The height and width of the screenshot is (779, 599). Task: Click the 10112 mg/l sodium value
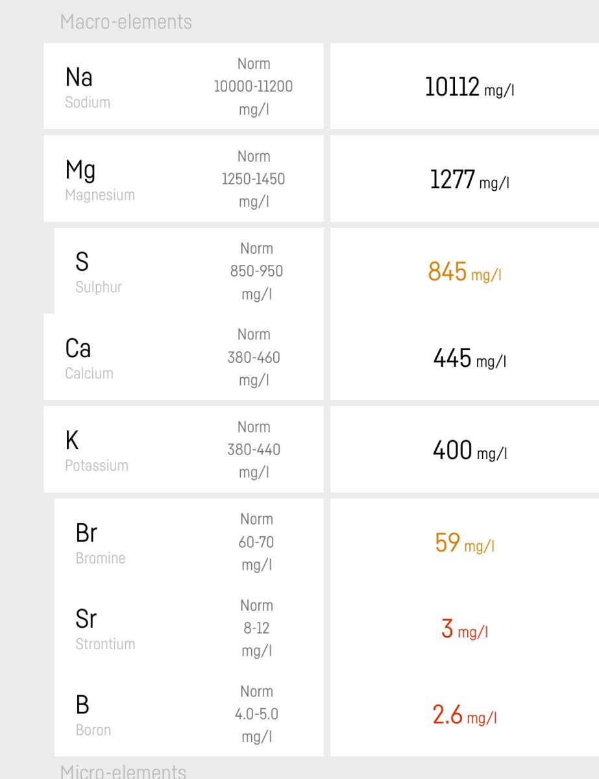tap(470, 87)
